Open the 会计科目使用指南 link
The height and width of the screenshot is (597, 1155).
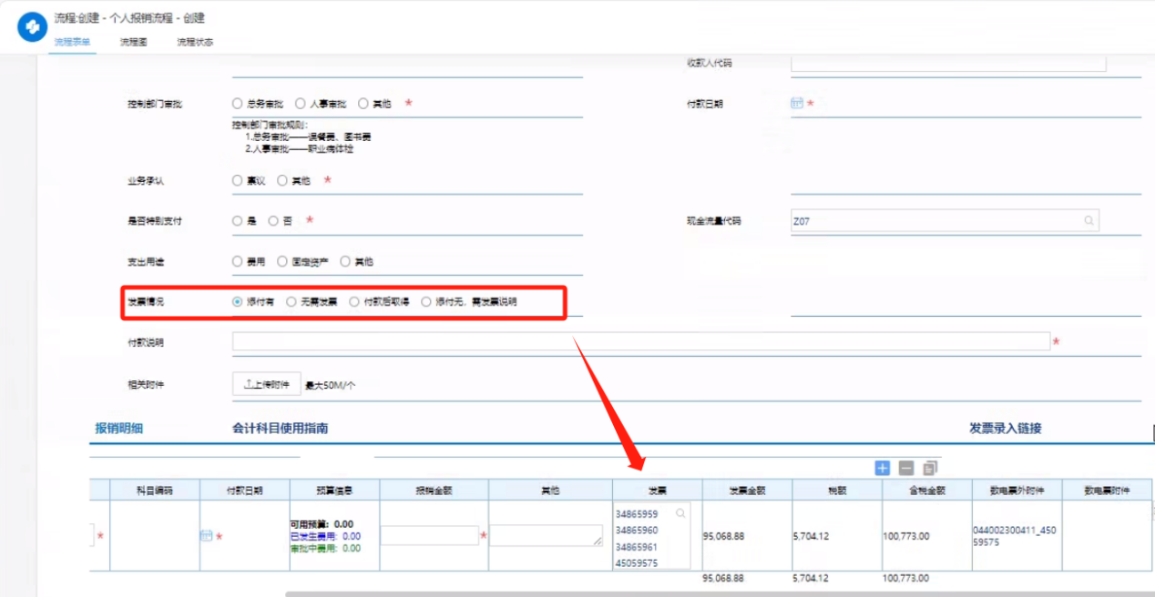(281, 429)
